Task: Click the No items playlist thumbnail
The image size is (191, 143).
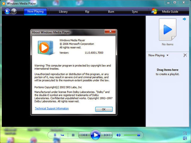Action: tap(168, 30)
